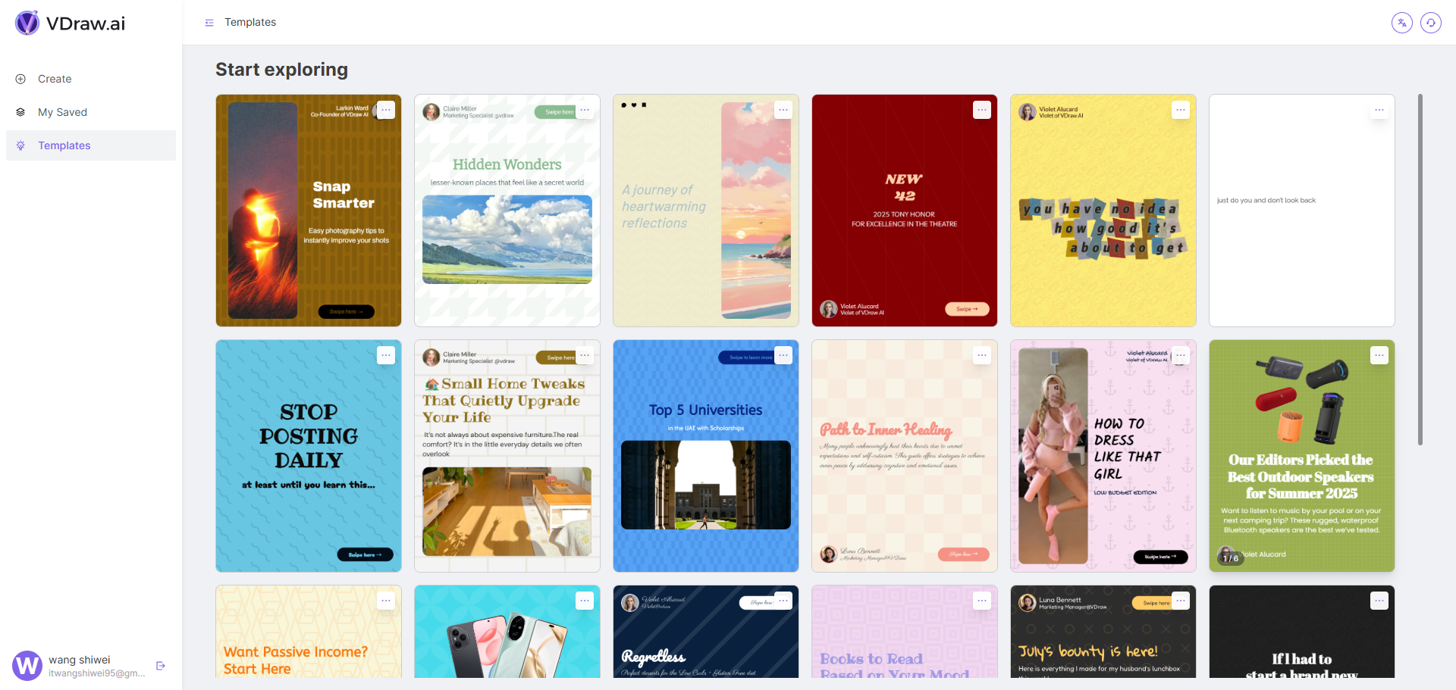Click the wang shiwei user avatar
Screen dimensions: 1456x690
pyautogui.click(x=27, y=666)
